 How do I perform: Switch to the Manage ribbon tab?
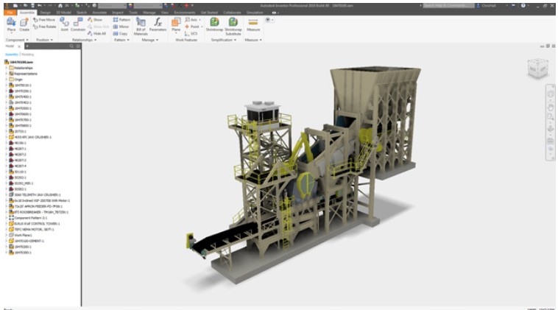click(149, 13)
